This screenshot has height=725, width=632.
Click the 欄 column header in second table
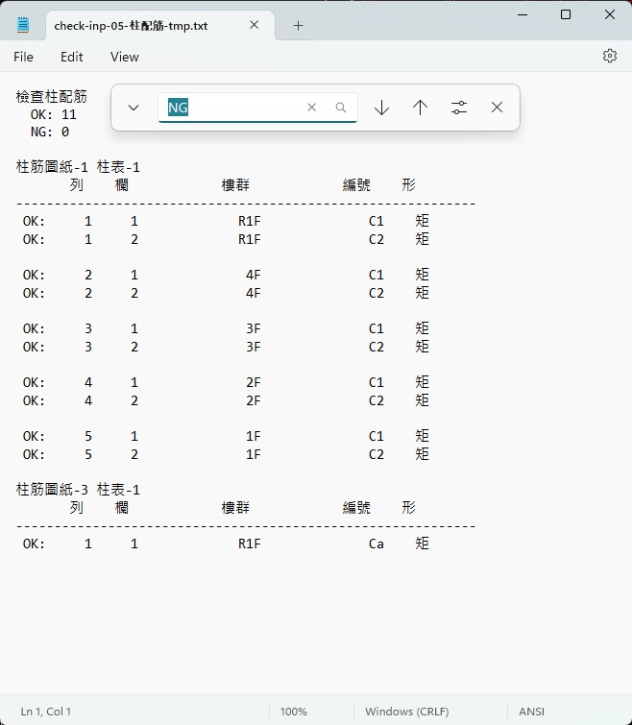[x=122, y=508]
